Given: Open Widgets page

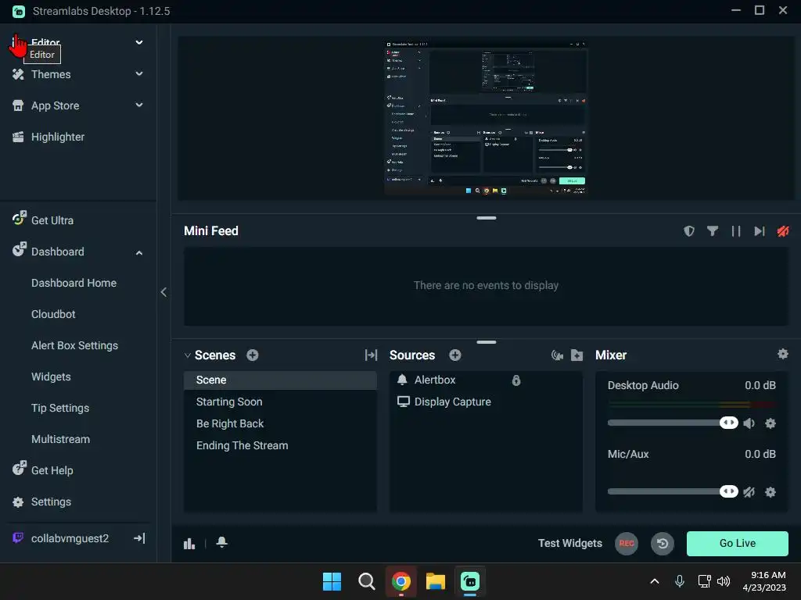Looking at the screenshot, I should coord(51,377).
